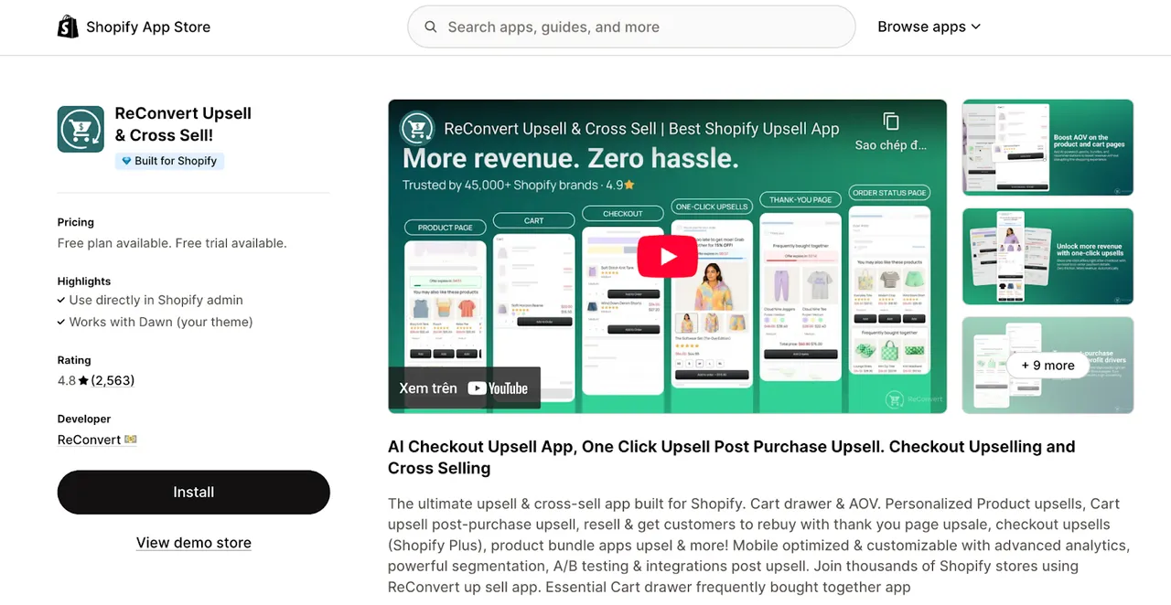The height and width of the screenshot is (605, 1171).
Task: Open the Shopify App Store home link
Action: (x=134, y=27)
